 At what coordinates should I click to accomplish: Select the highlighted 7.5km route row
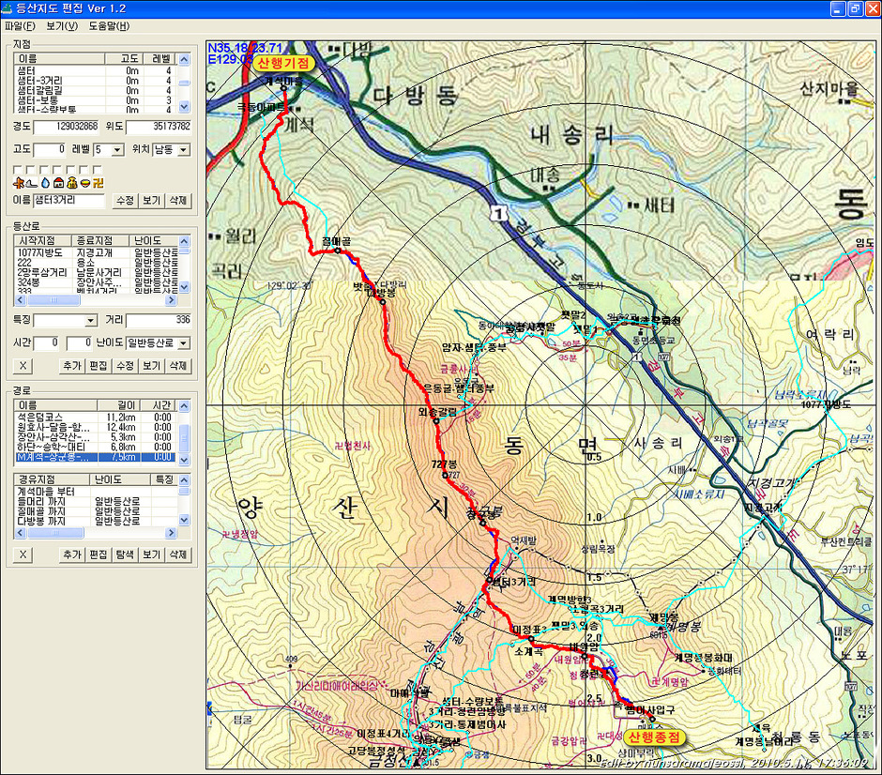pyautogui.click(x=96, y=457)
